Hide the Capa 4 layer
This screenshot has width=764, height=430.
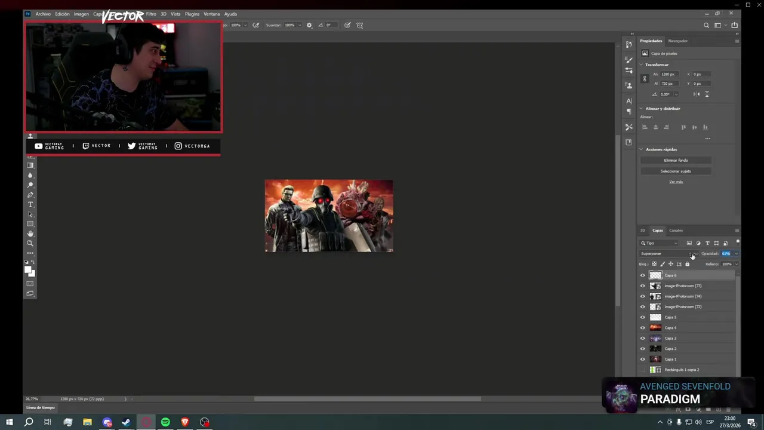(x=643, y=328)
